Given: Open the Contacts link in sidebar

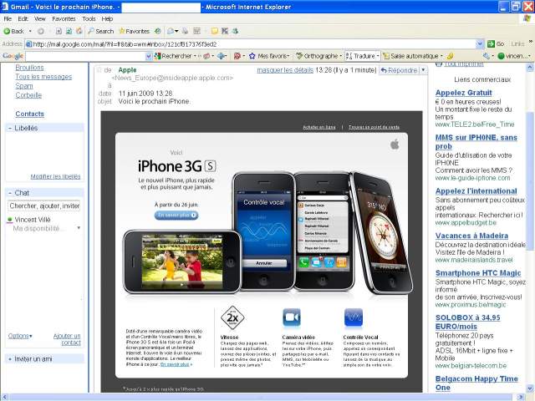Looking at the screenshot, I should click(x=29, y=114).
